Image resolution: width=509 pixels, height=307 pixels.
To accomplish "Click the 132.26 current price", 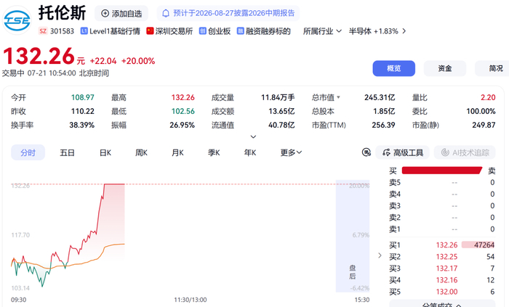I will pos(39,56).
